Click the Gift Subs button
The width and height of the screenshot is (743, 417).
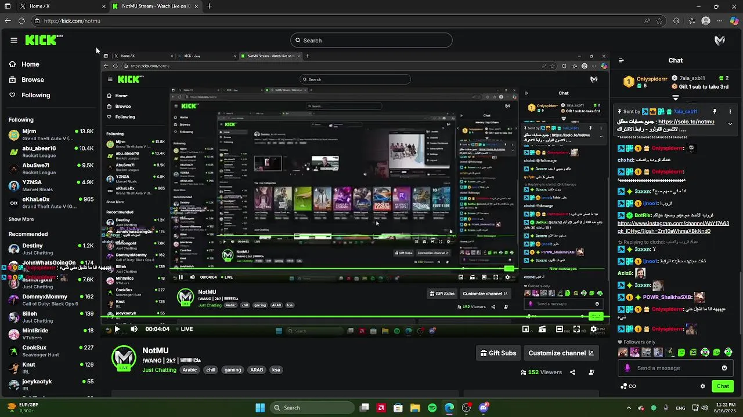point(498,353)
